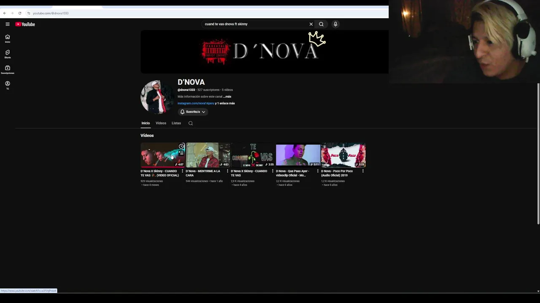Open the D'NOVA channel profile picture
540x303 pixels.
[157, 97]
